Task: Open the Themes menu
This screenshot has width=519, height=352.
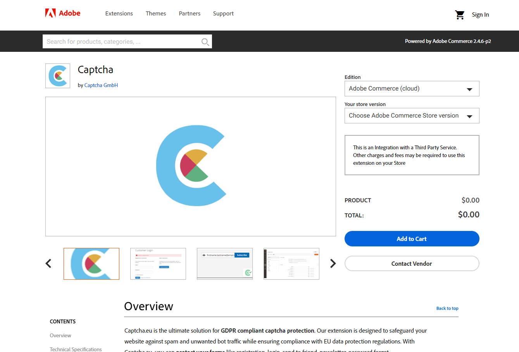Action: (156, 14)
